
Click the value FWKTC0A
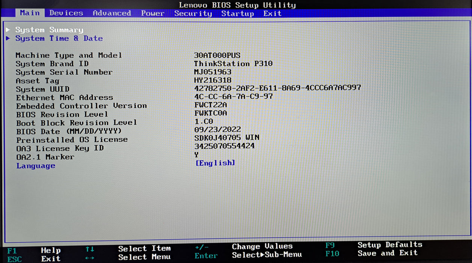(x=211, y=113)
